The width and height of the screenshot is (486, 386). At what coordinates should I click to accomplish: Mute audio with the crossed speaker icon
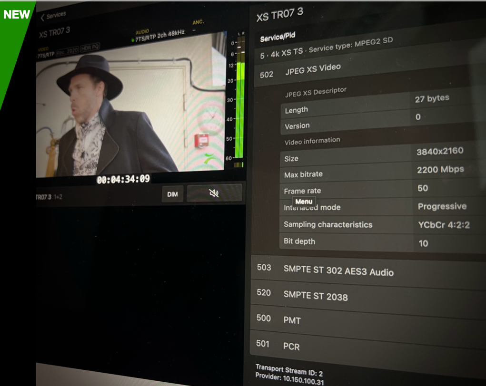point(214,193)
